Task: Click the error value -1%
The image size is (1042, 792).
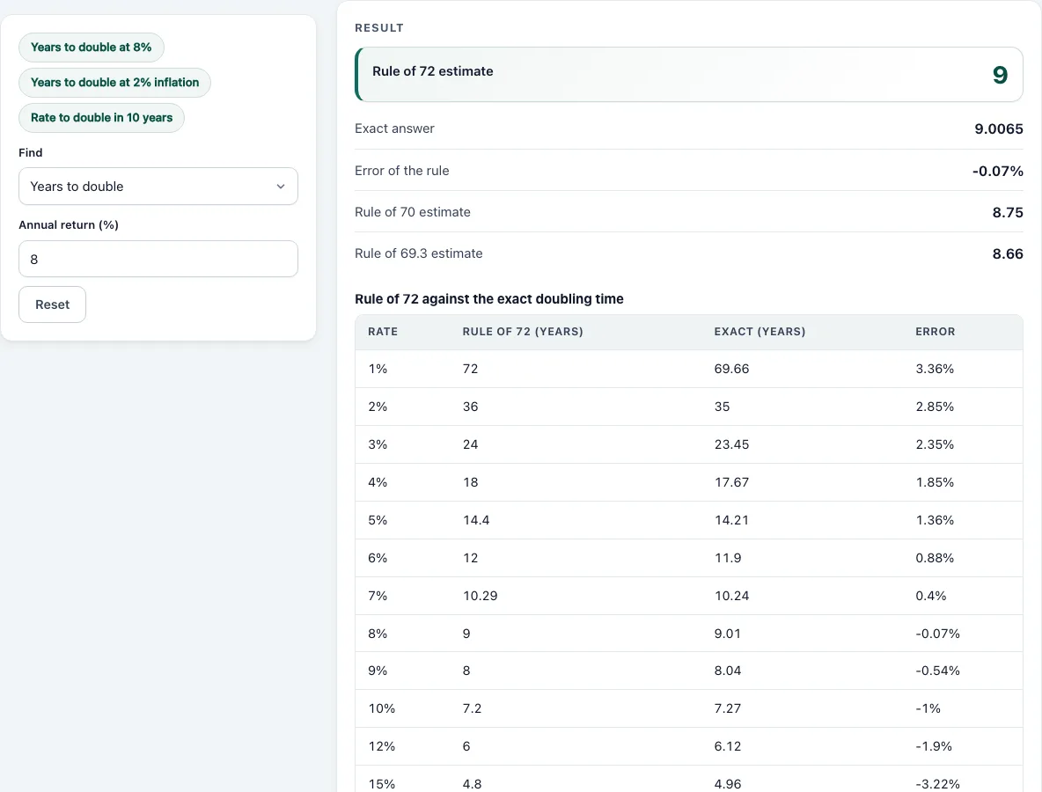Action: 928,709
